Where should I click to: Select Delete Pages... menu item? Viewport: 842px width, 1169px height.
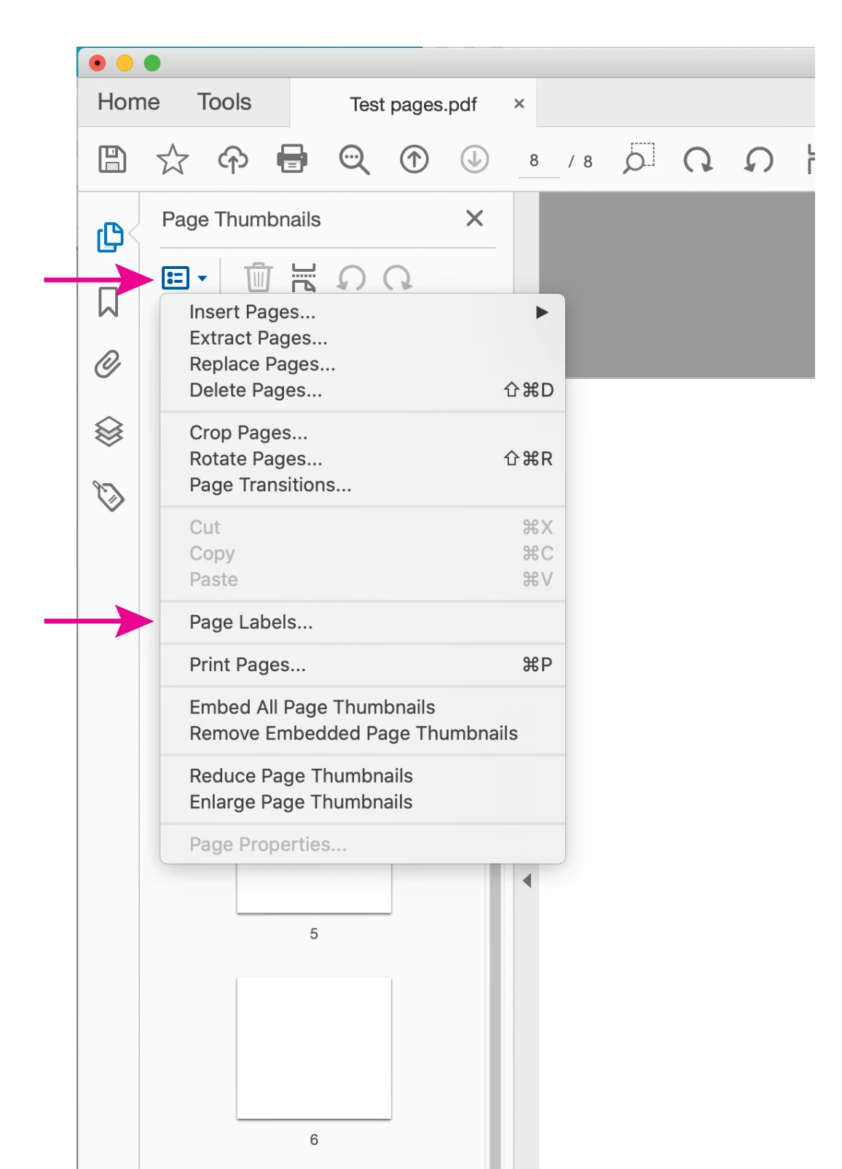[363, 391]
